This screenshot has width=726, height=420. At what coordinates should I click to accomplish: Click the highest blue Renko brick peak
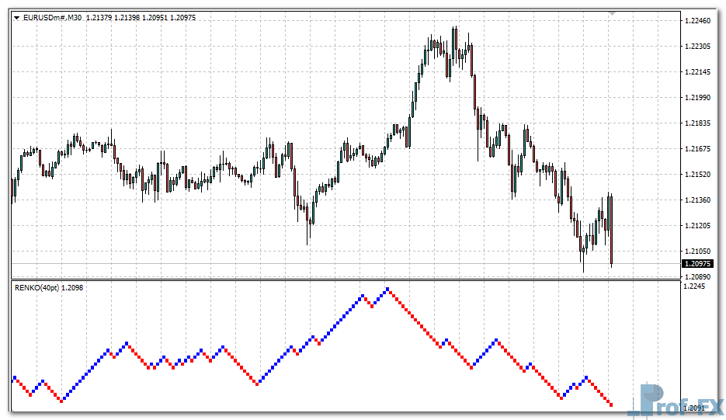387,290
